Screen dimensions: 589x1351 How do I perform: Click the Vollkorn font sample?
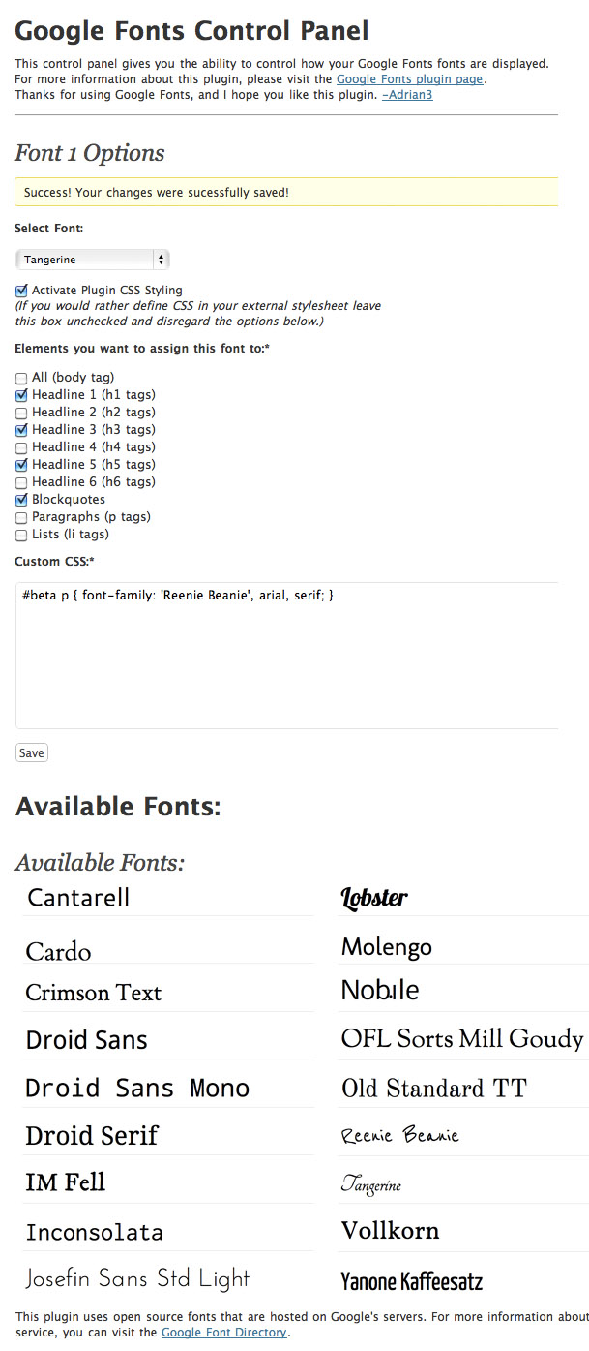coord(390,1231)
